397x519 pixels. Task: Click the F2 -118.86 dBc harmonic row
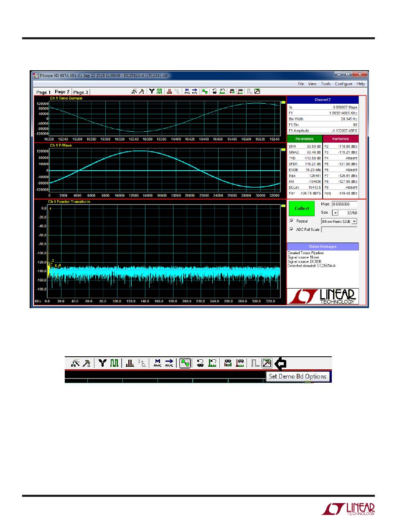click(341, 146)
